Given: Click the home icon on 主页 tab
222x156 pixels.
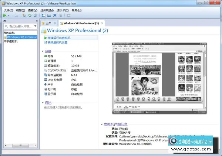Looking at the screenshot, I should 43,23.
